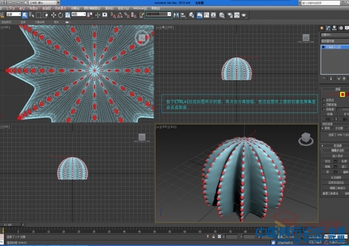Switch to the Motion command panel tab
The image size is (349, 246).
(x=341, y=28)
